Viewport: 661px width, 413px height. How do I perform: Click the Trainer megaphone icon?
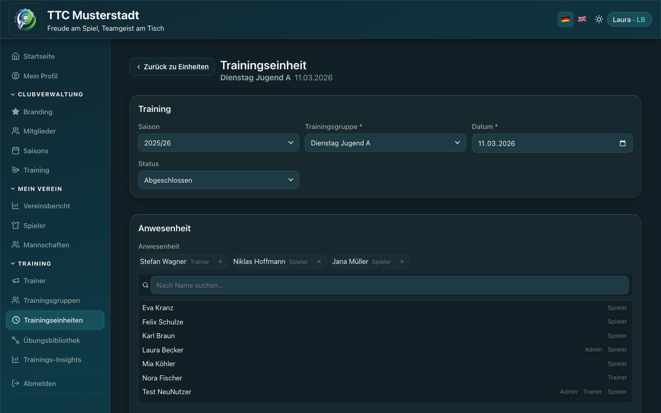16,281
